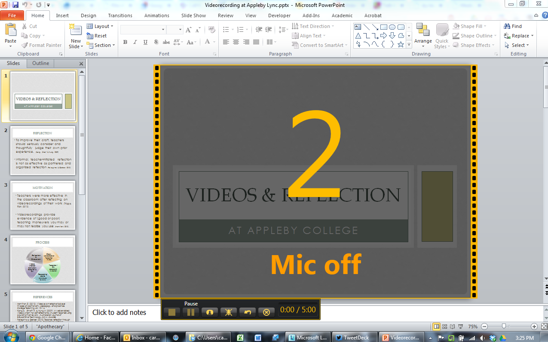This screenshot has width=548, height=342.
Task: Switch to the Design ribbon tab
Action: [89, 15]
